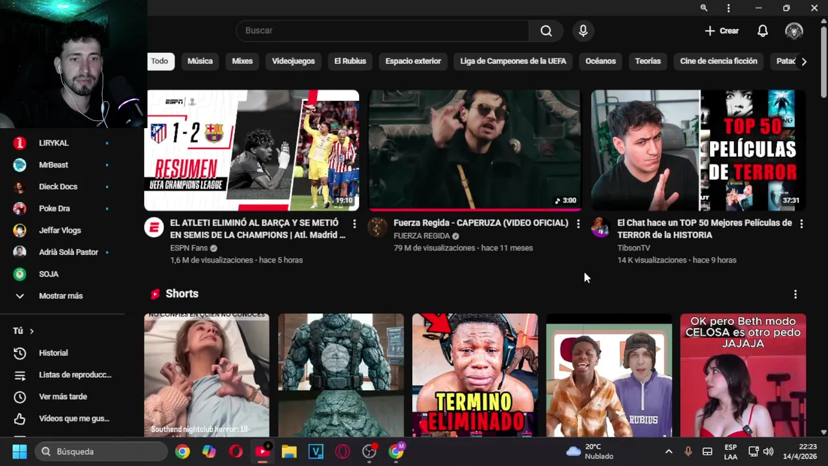828x466 pixels.
Task: Open options menu for TibsonTV video
Action: 801,223
